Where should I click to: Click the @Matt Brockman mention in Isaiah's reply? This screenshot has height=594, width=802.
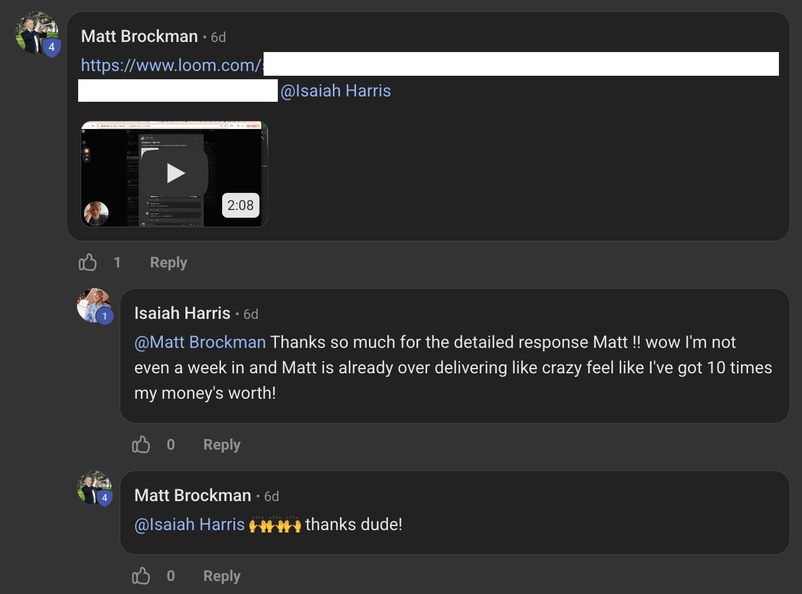tap(200, 342)
